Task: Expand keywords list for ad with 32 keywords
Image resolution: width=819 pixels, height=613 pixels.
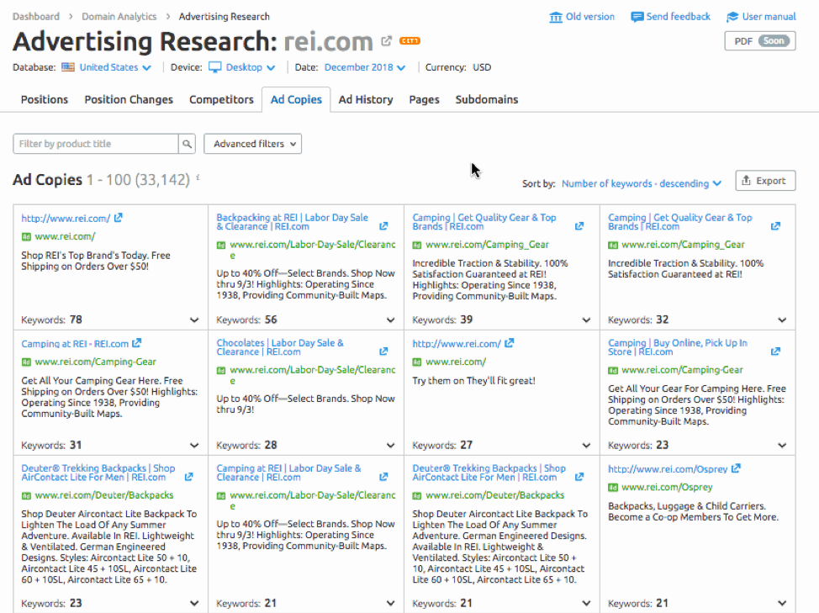Action: pos(782,320)
